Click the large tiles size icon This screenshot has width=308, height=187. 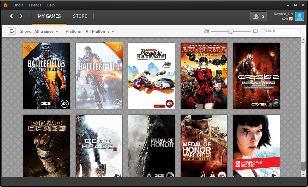coord(255,31)
